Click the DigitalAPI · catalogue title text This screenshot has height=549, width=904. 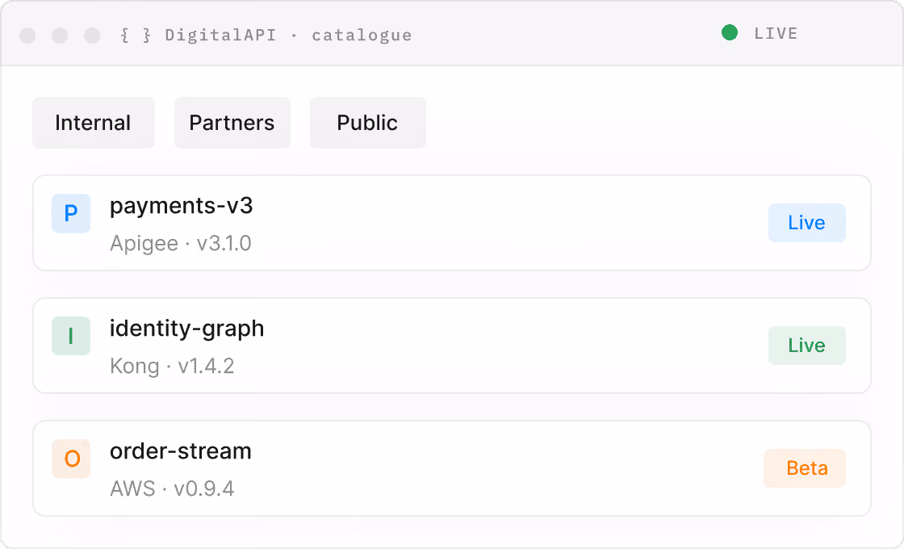(x=288, y=36)
